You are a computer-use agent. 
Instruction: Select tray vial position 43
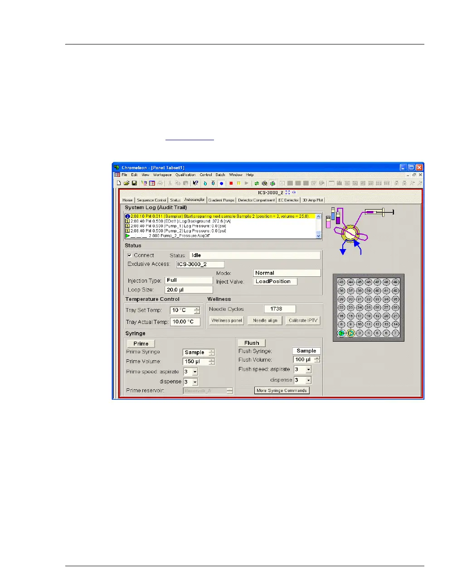(341, 282)
